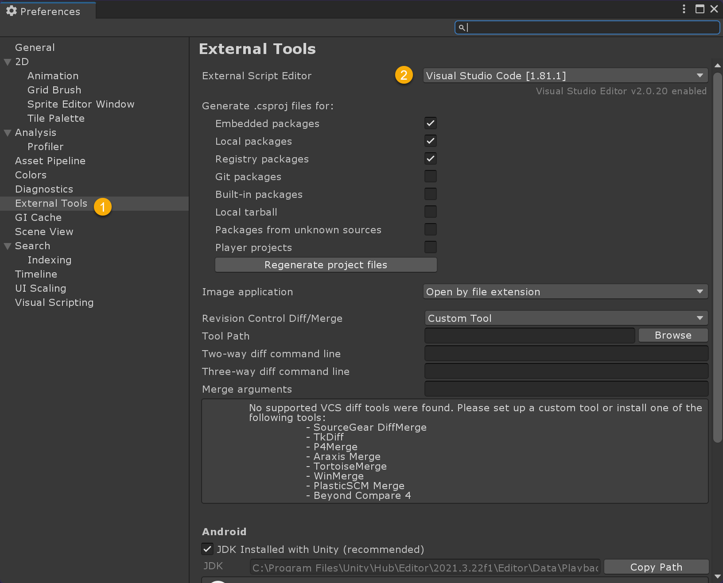Select Scene View preferences

click(x=44, y=232)
